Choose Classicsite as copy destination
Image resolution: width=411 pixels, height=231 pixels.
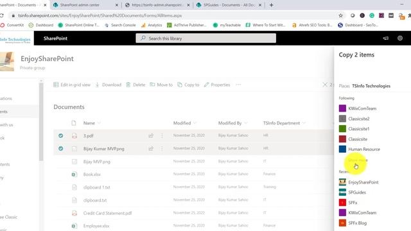[x=358, y=139]
